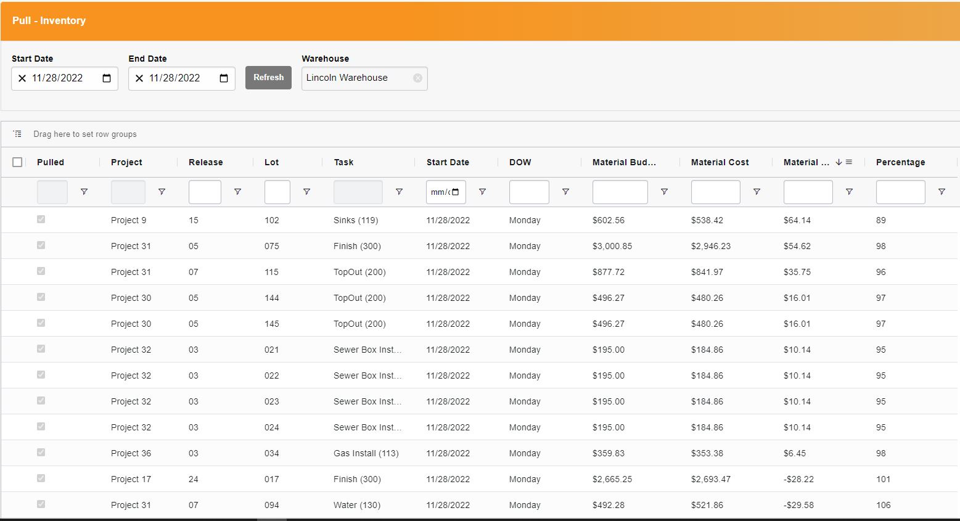Toggle Pulled checkbox for lot 115 row
This screenshot has width=960, height=521.
41,271
